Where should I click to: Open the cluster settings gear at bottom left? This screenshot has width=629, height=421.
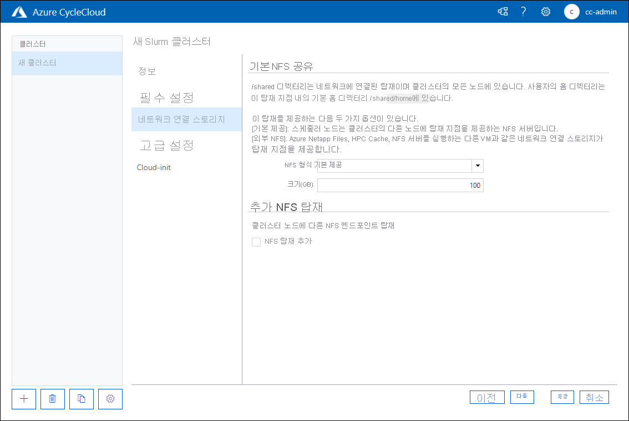tap(110, 399)
